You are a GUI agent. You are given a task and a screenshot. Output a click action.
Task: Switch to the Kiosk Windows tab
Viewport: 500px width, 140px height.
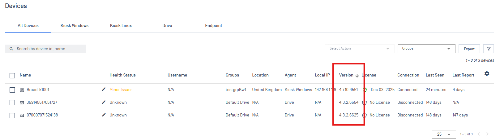[x=75, y=26]
